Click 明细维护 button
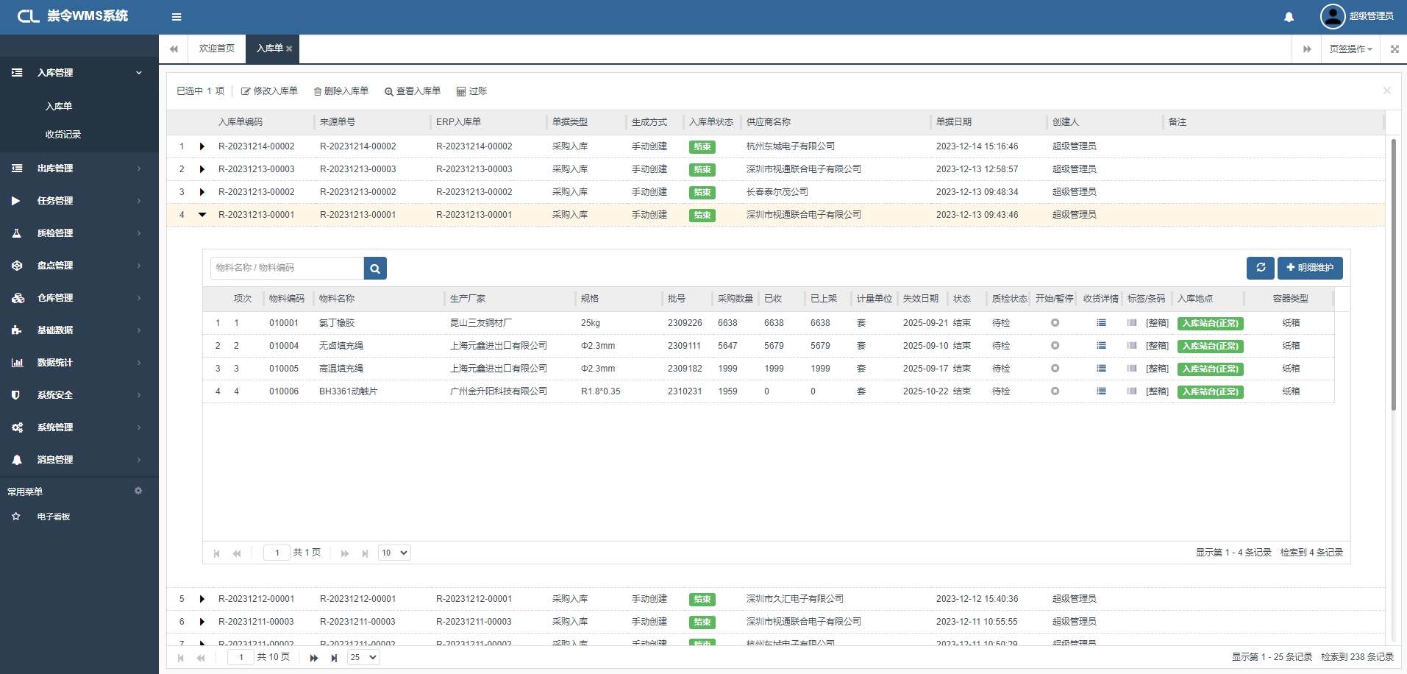Image resolution: width=1407 pixels, height=674 pixels. click(1310, 268)
